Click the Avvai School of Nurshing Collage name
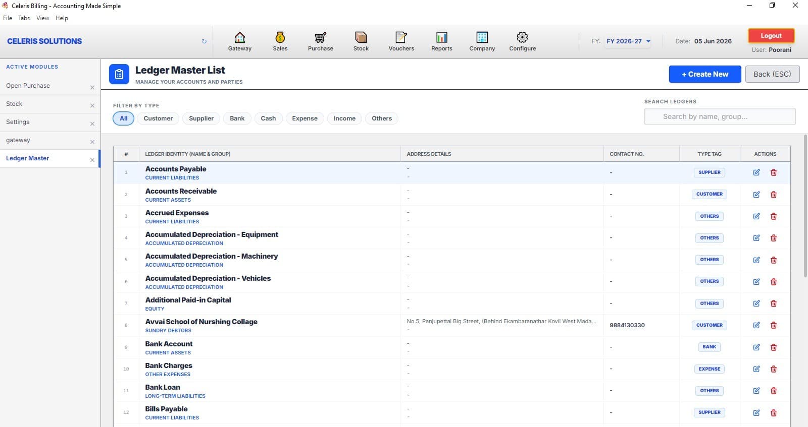The width and height of the screenshot is (808, 427). pos(201,322)
